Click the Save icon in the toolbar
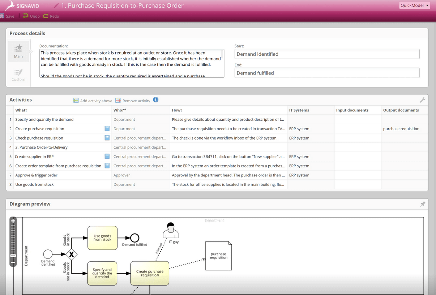Image resolution: width=436 pixels, height=295 pixels. (x=3, y=16)
